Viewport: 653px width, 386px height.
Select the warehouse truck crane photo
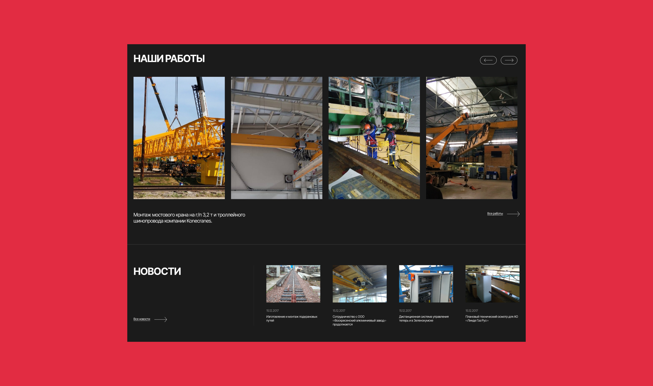pyautogui.click(x=471, y=138)
